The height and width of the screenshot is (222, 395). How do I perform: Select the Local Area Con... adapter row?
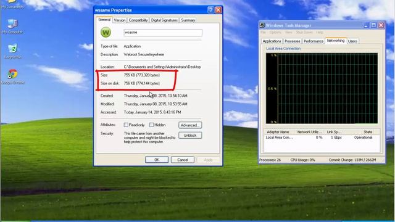pos(322,138)
